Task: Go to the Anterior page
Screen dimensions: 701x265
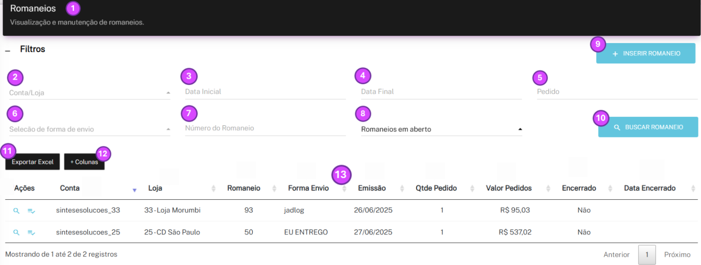Action: pos(616,255)
